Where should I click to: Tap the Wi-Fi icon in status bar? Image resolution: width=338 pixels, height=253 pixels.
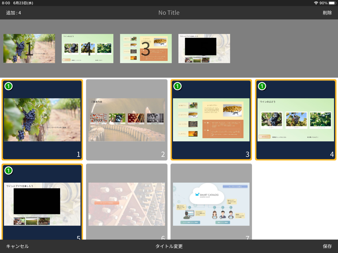(x=316, y=3)
